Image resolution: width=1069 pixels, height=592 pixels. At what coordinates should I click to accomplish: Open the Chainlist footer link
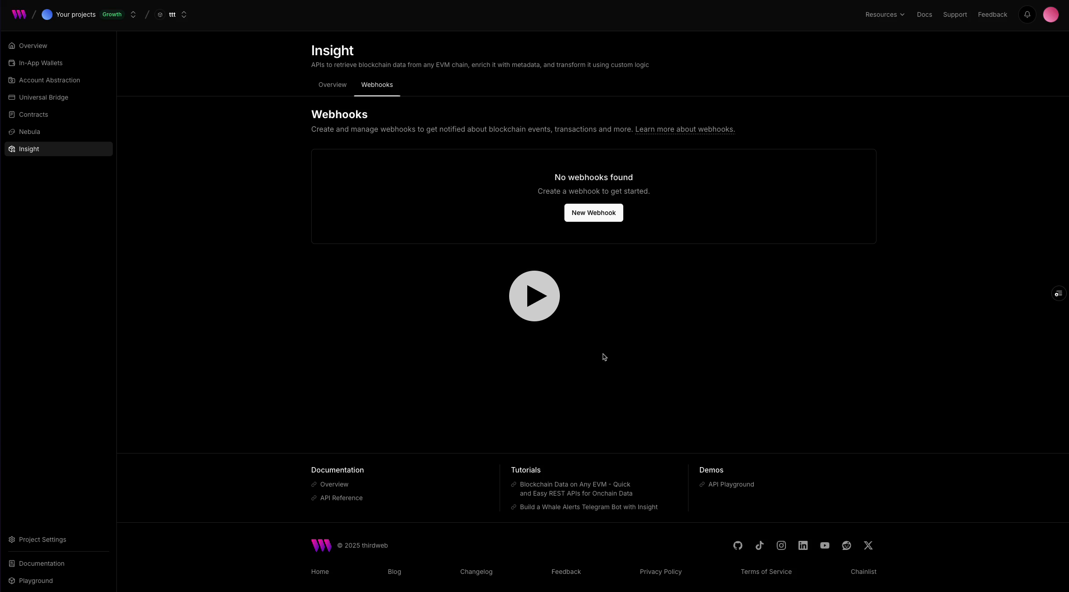pos(863,572)
